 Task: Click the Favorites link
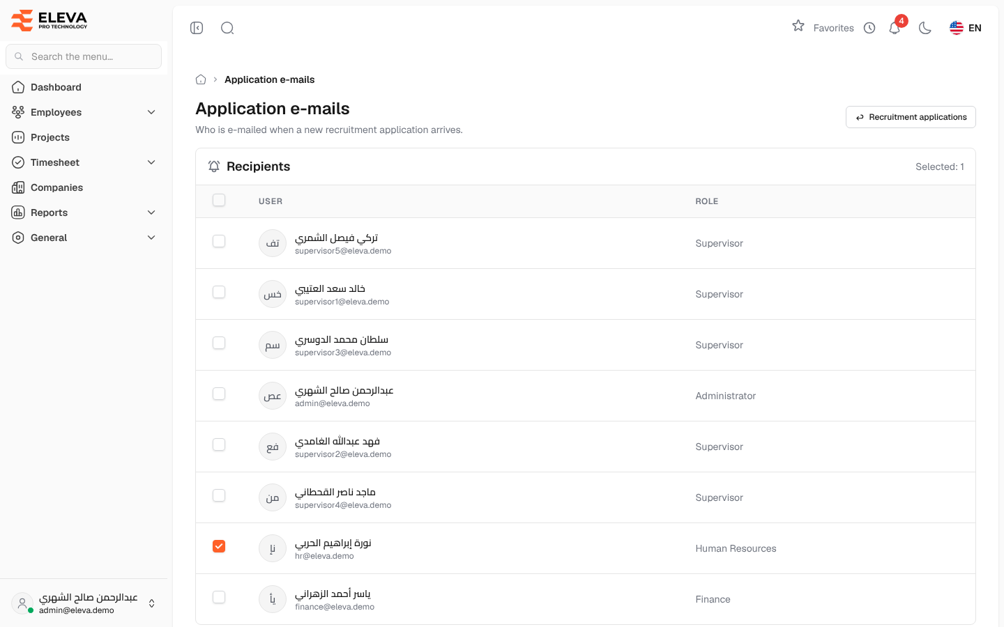point(833,28)
